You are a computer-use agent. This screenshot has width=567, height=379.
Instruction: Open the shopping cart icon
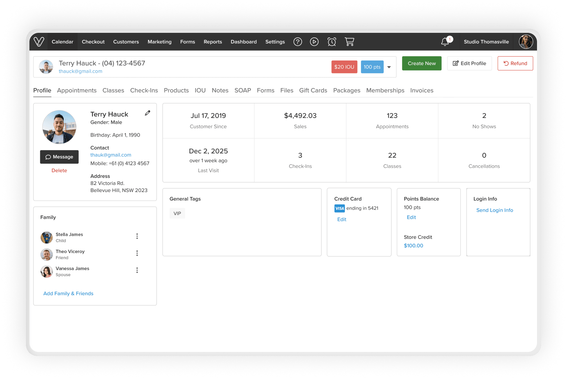tap(349, 42)
